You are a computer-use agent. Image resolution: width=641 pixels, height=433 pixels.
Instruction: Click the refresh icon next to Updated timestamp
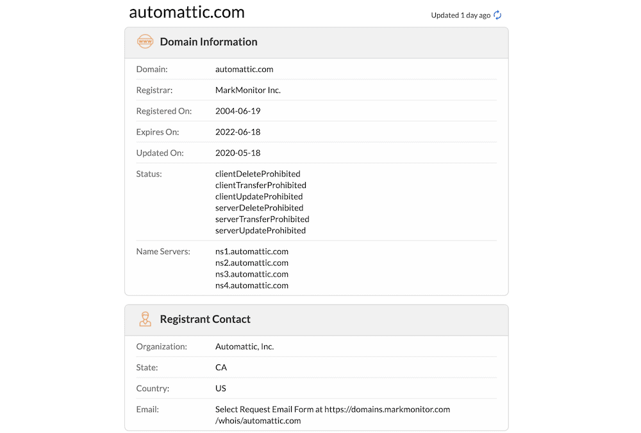[x=497, y=14]
